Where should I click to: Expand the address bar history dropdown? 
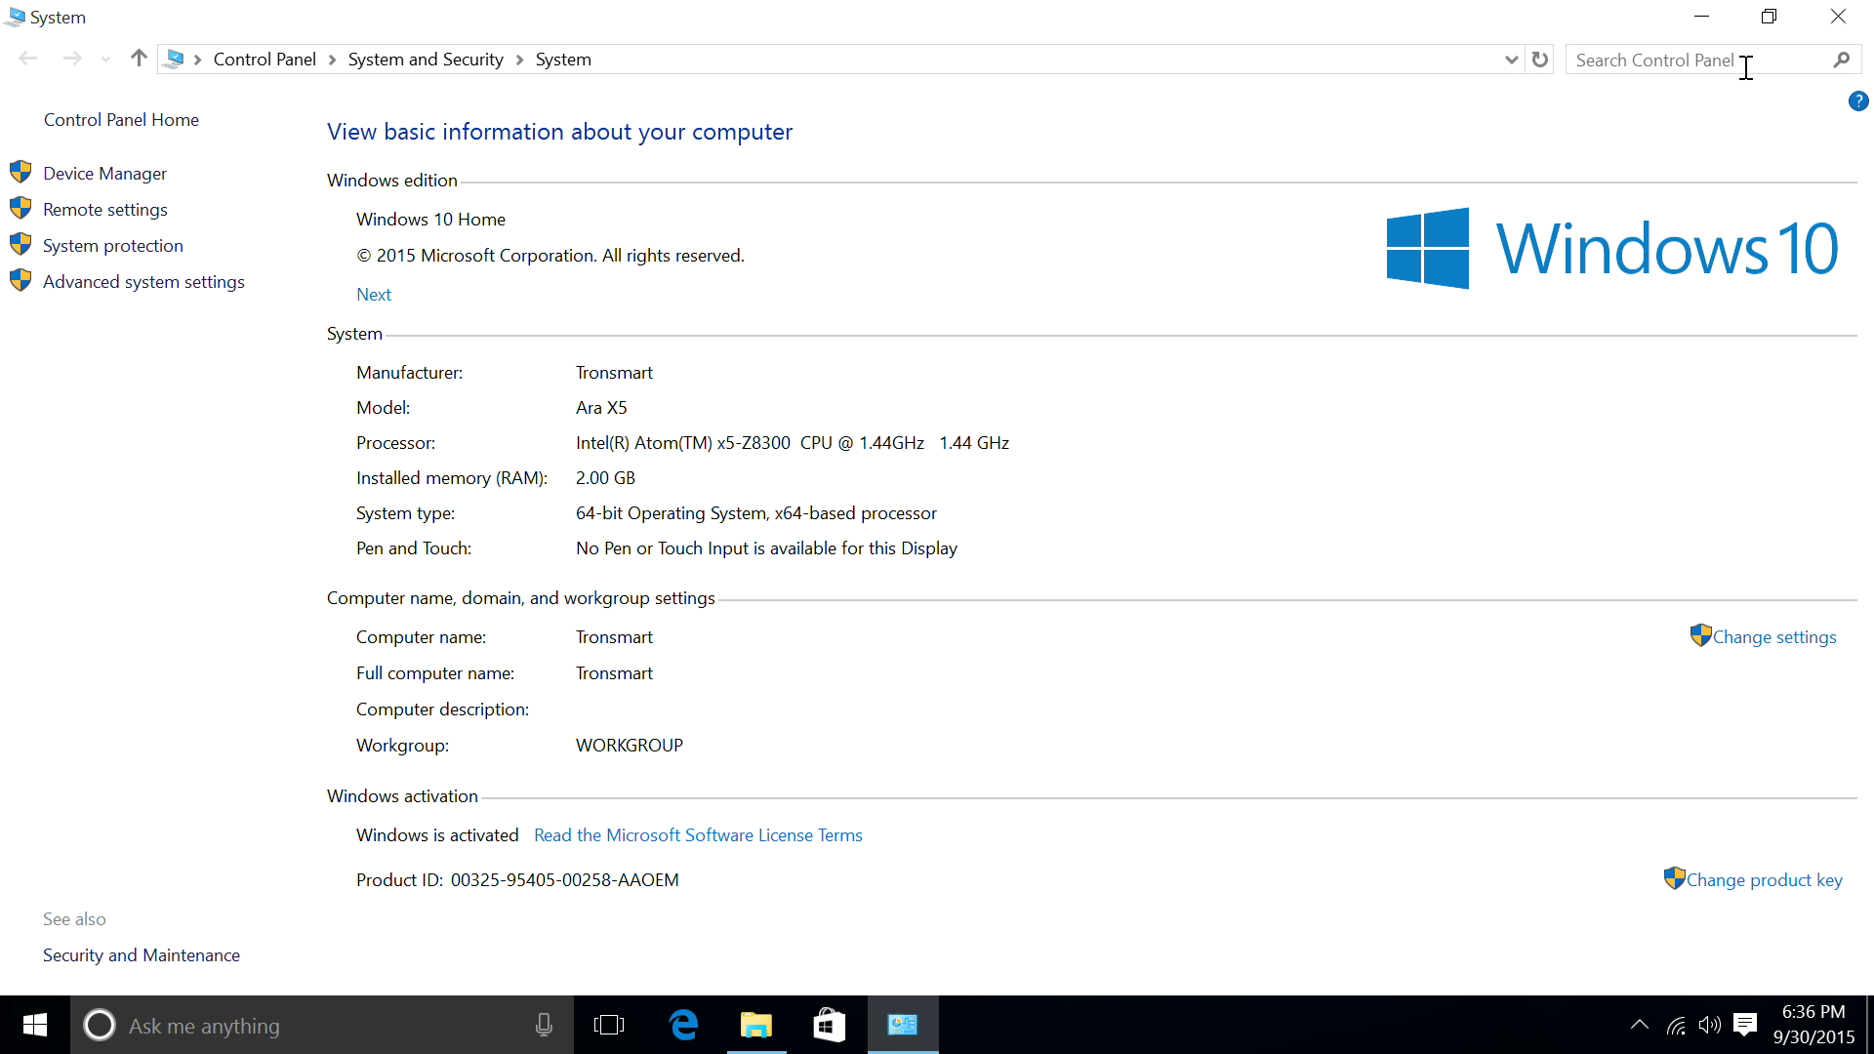pyautogui.click(x=1511, y=60)
